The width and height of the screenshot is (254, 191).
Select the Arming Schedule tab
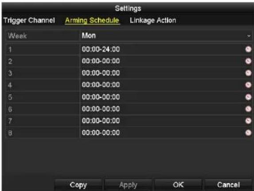coord(92,20)
